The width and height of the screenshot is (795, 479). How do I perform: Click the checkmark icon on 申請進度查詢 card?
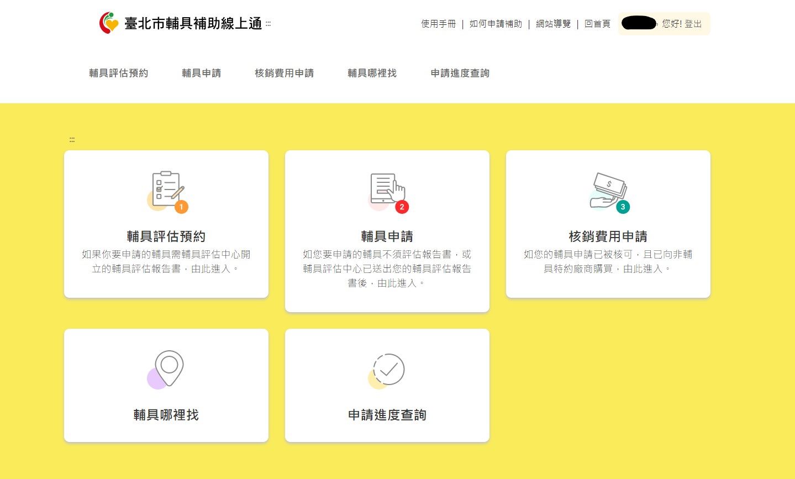[388, 369]
